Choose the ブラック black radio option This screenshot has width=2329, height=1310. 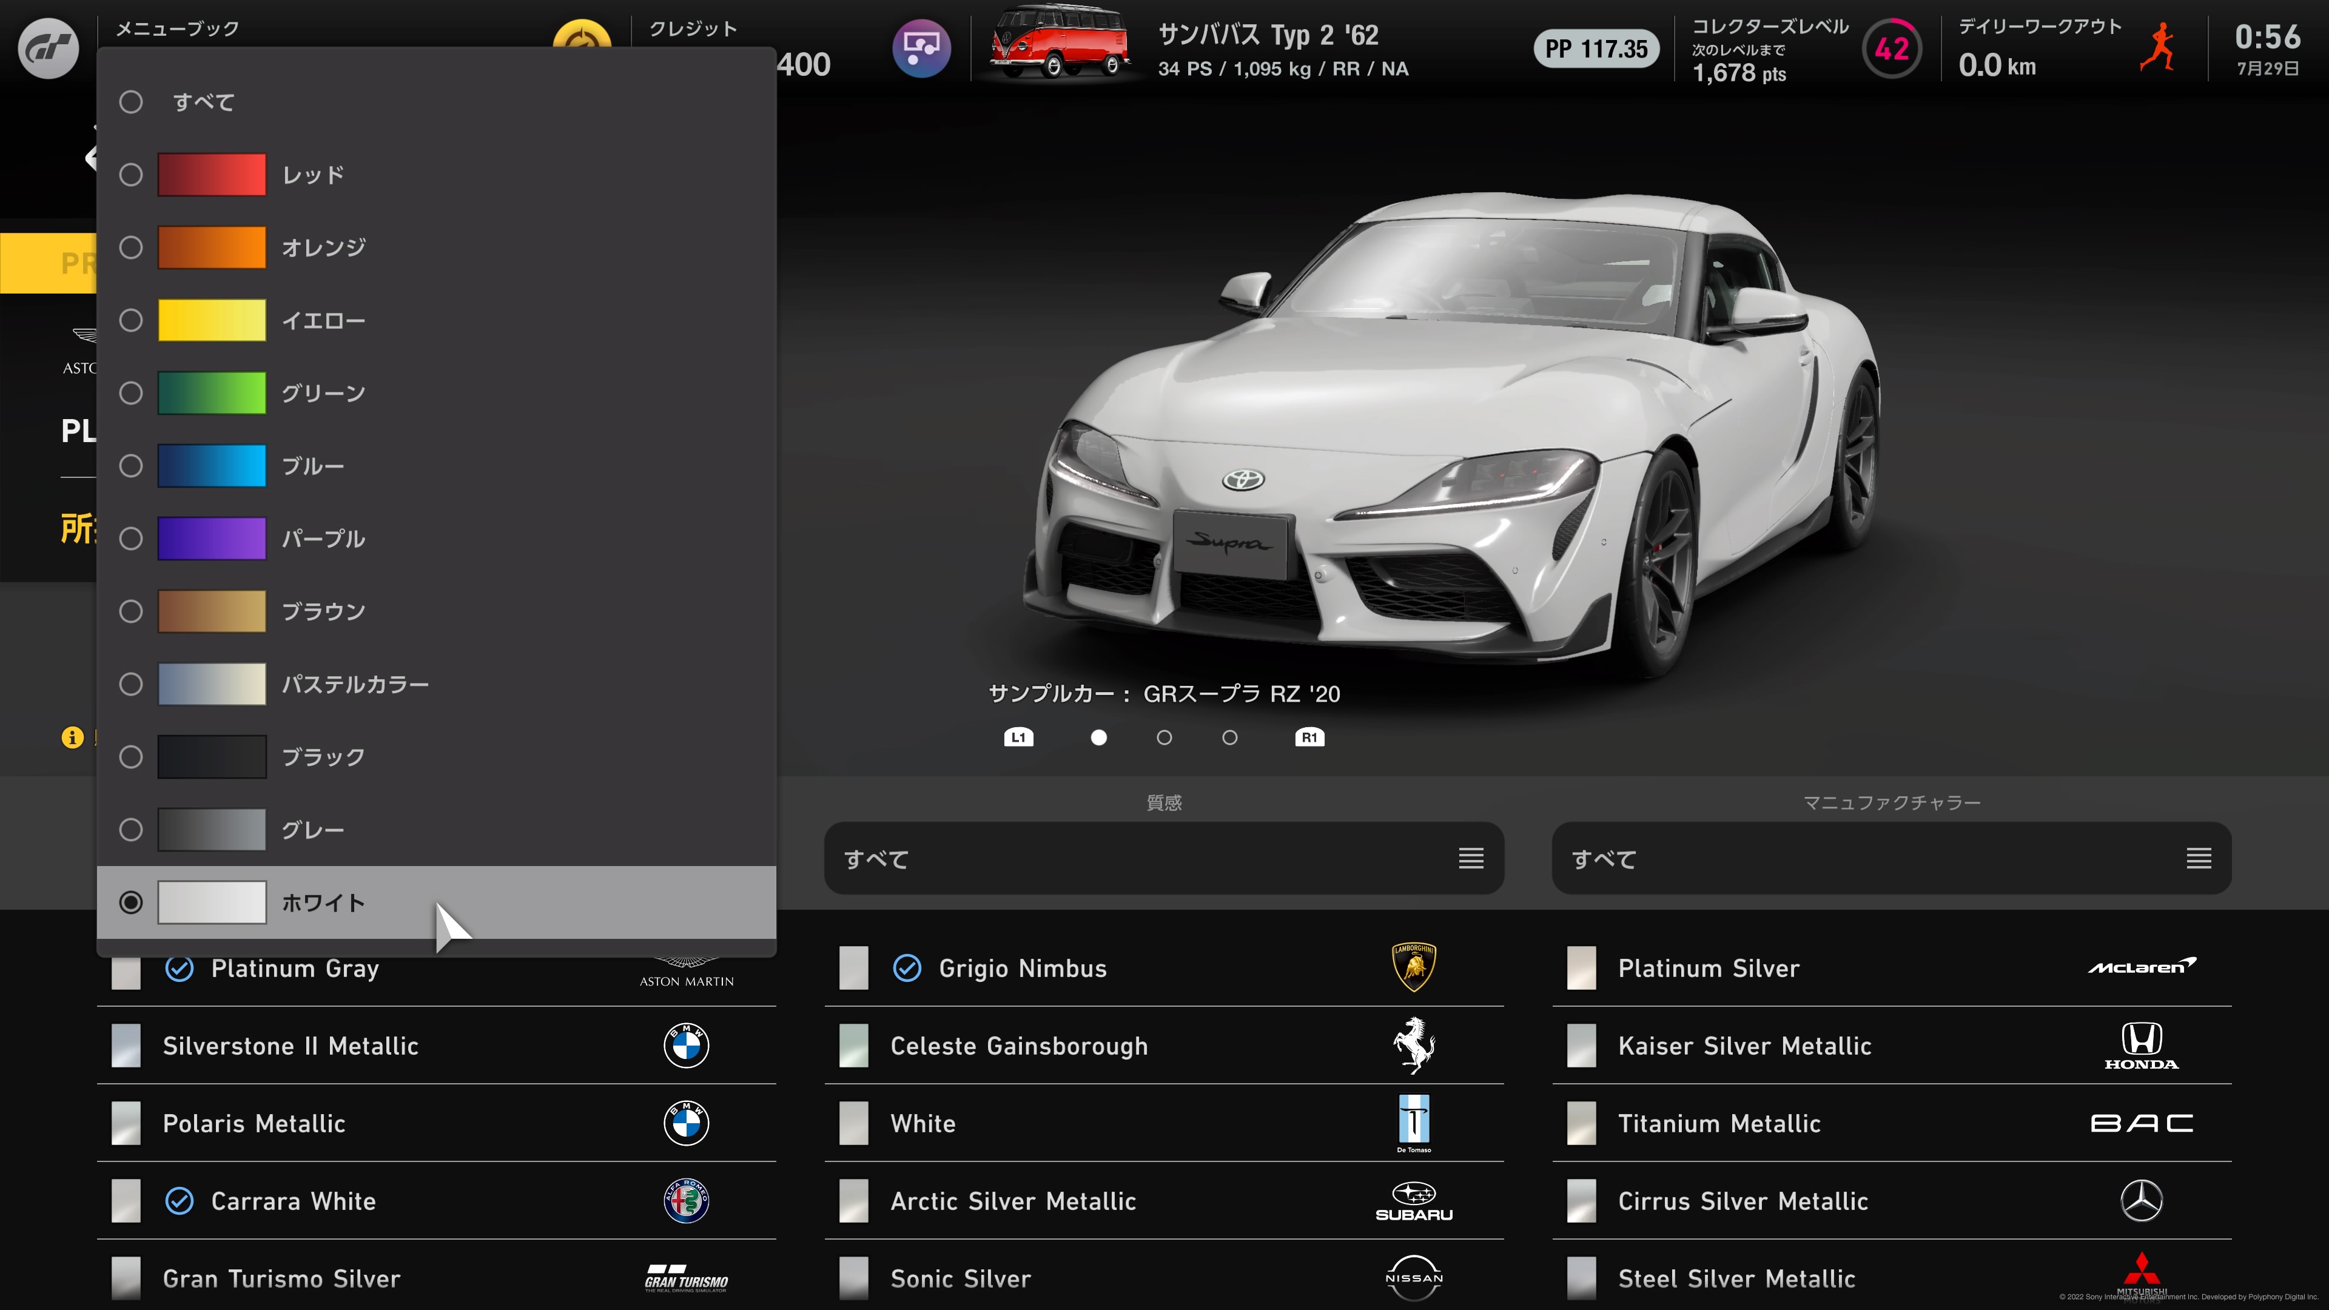(131, 757)
